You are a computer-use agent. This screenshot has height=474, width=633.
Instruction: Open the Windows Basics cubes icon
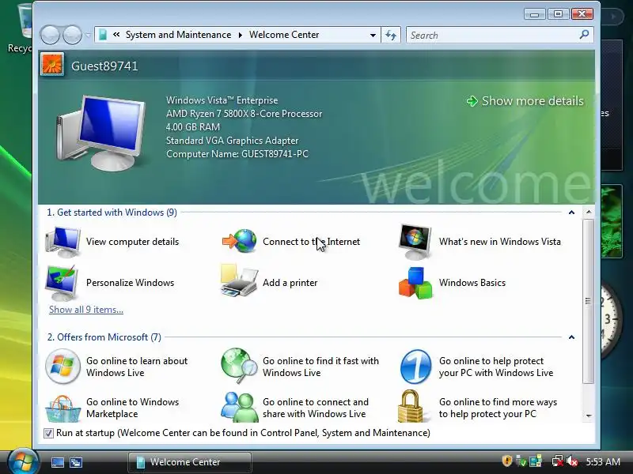coord(415,283)
